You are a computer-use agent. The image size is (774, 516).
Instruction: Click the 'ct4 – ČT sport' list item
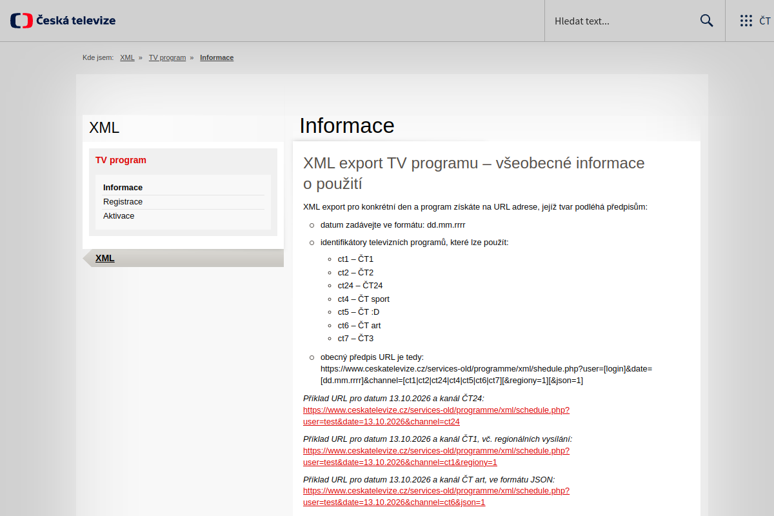click(364, 299)
